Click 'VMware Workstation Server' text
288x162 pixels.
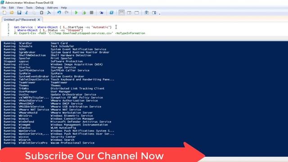coord(72,112)
